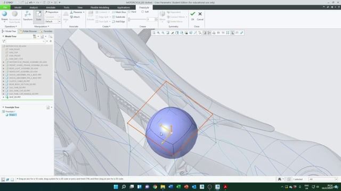Cancel the Freestyle feature

coord(200,16)
